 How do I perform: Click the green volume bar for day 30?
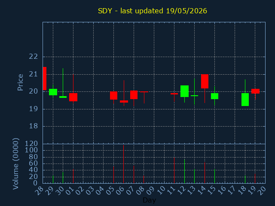coord(63,178)
